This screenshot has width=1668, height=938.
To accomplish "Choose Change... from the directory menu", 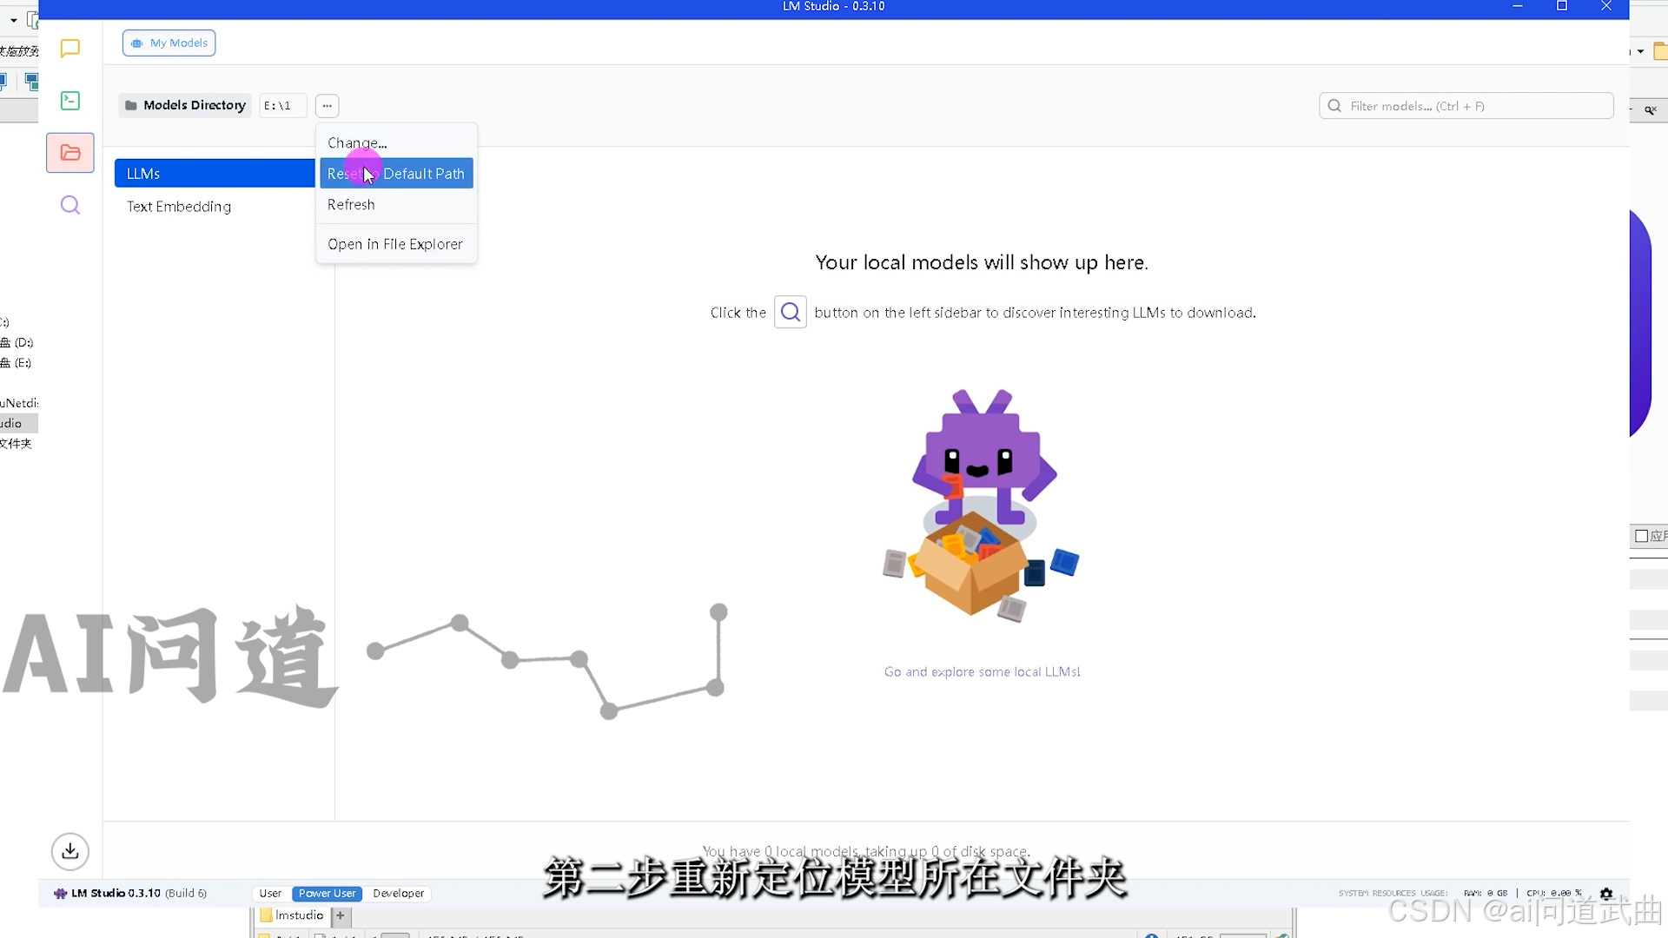I will pos(357,142).
